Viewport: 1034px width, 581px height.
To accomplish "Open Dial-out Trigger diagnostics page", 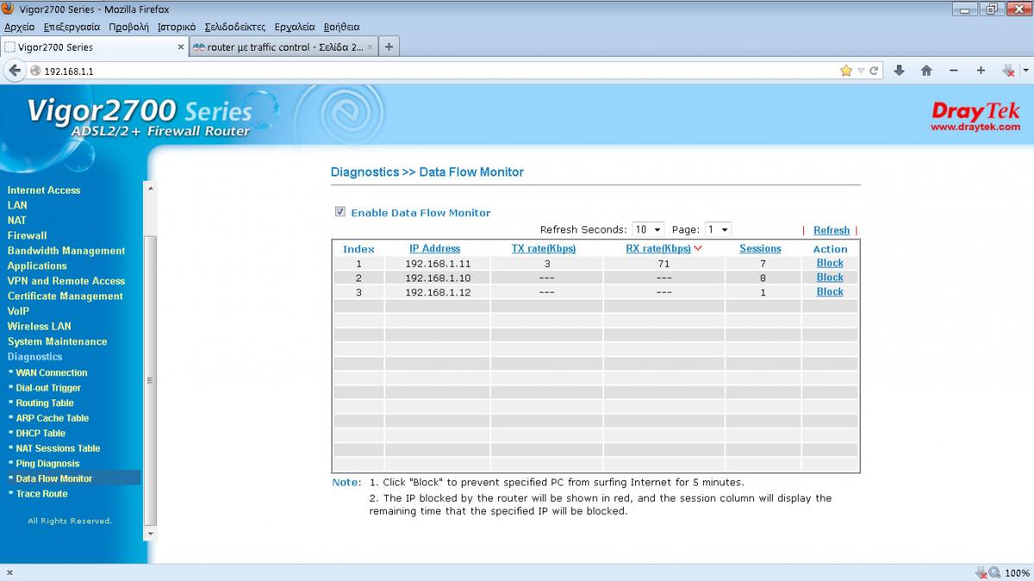I will click(x=48, y=388).
